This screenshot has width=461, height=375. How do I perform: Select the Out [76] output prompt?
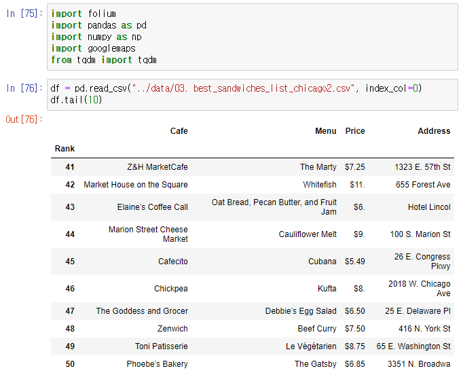(24, 120)
